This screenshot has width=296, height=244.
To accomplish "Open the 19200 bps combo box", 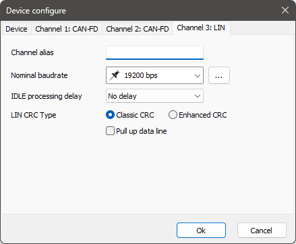I will [x=154, y=75].
